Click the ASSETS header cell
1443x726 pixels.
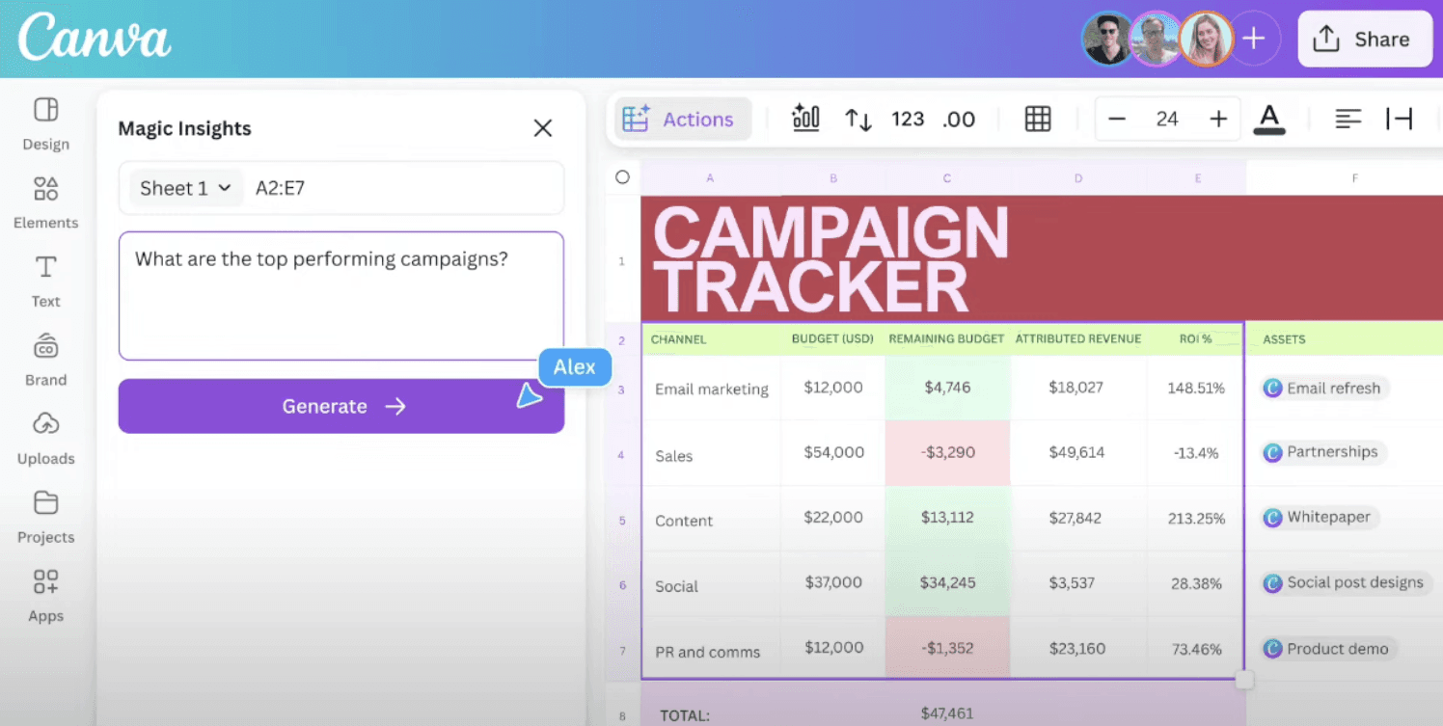pyautogui.click(x=1346, y=339)
